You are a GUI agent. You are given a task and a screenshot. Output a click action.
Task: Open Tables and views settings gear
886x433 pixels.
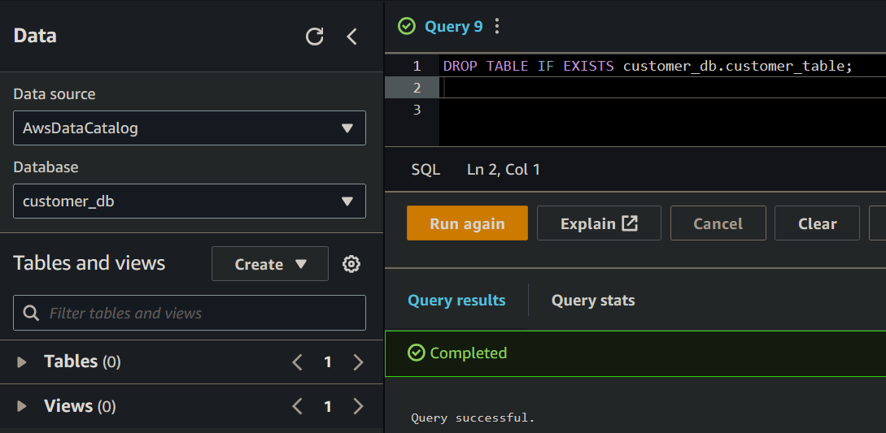click(x=351, y=264)
